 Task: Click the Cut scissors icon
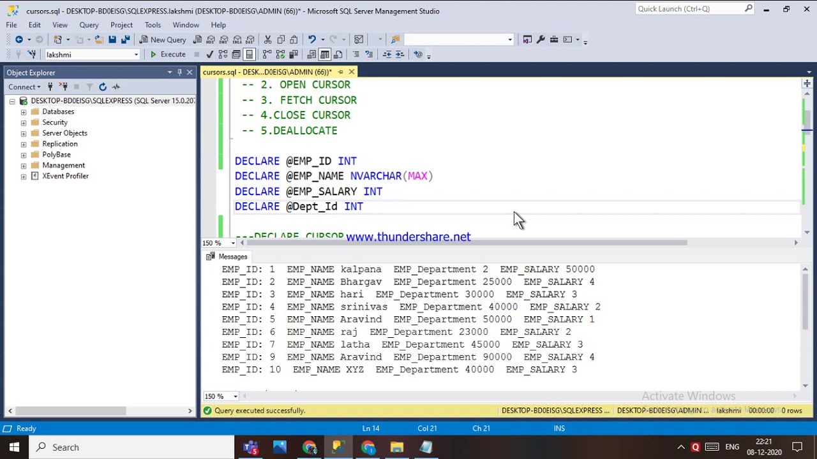pos(268,40)
